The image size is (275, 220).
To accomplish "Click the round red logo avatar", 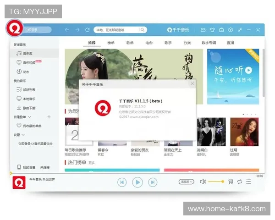I will point(15,28).
